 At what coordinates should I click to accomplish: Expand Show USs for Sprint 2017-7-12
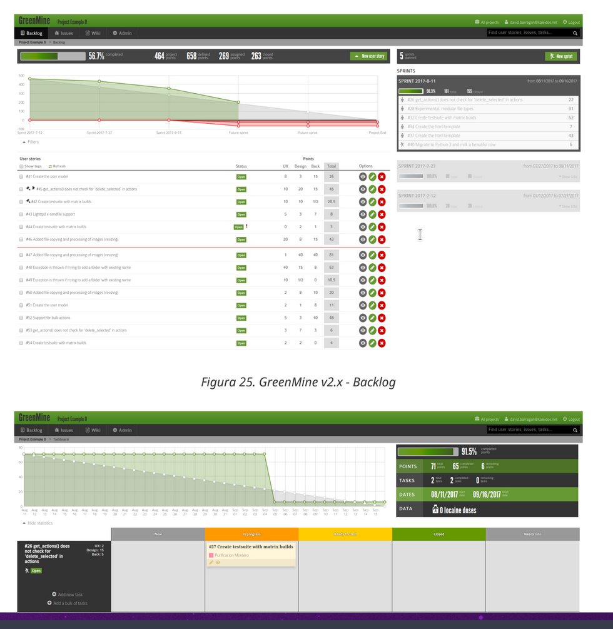click(567, 206)
